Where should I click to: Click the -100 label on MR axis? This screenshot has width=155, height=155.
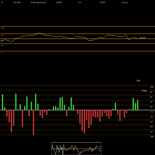[152, 137]
